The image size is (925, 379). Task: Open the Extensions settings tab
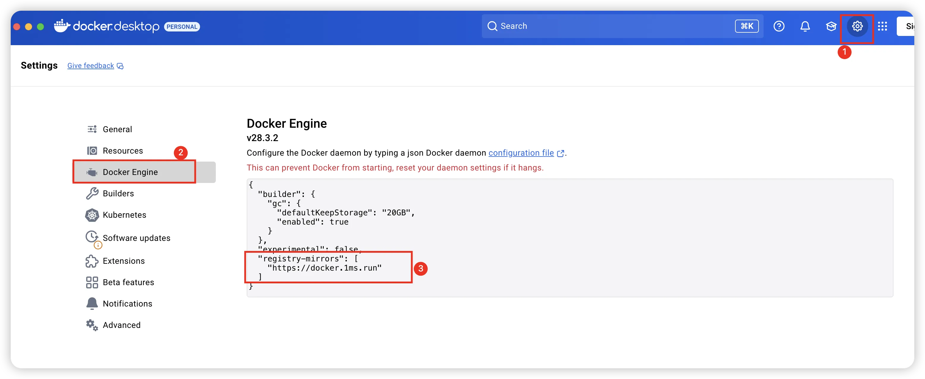pyautogui.click(x=144, y=261)
